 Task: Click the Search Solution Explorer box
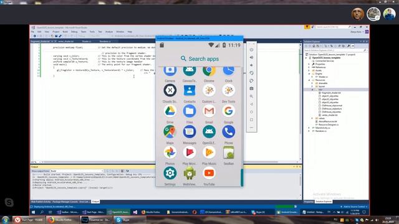click(335, 50)
